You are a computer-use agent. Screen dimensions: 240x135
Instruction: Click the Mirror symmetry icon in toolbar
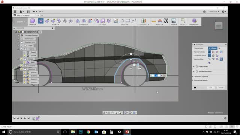coord(78,21)
